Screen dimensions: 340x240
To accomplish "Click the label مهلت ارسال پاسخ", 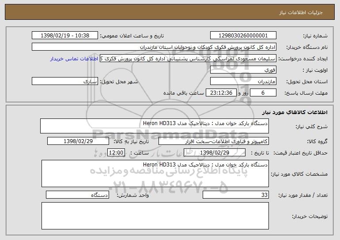I will [x=306, y=93].
